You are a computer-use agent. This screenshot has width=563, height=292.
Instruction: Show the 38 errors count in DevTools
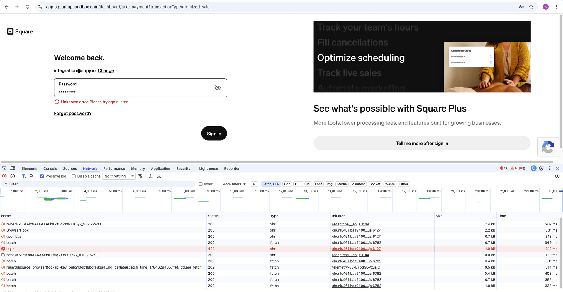504,168
